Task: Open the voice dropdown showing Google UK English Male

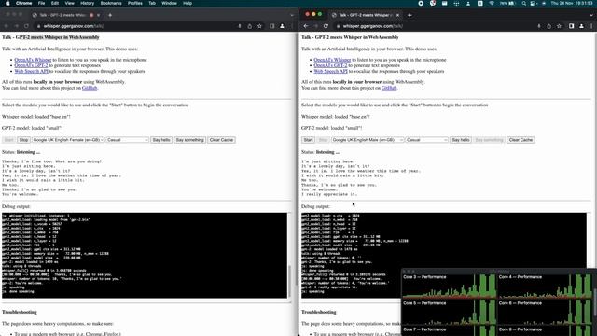Action: [368, 140]
